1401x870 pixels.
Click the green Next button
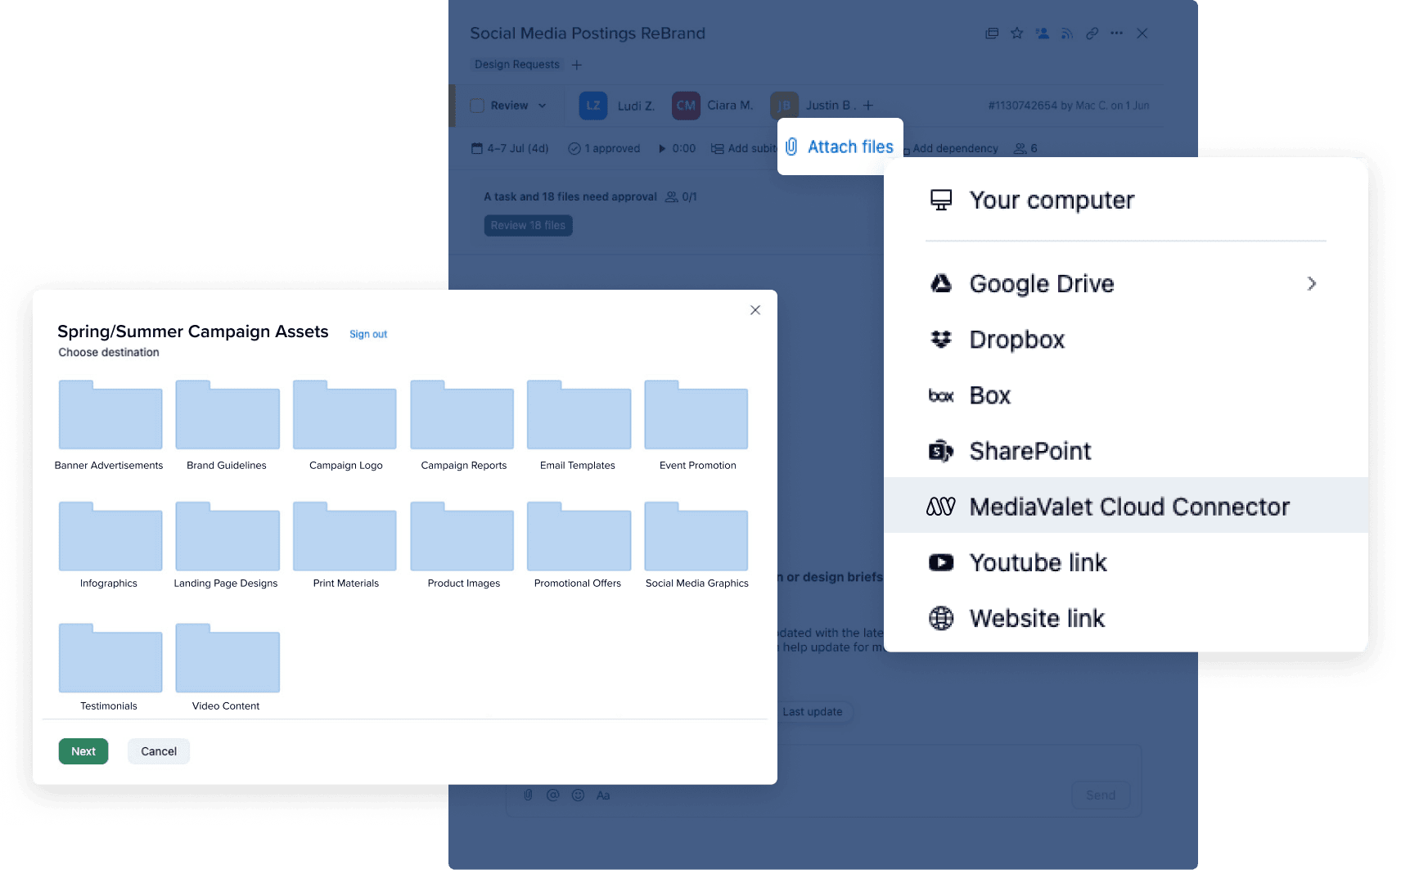pyautogui.click(x=83, y=751)
